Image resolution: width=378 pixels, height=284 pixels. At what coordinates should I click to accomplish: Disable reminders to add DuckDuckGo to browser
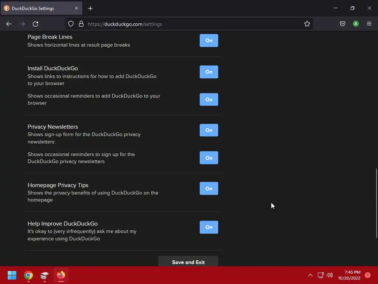pyautogui.click(x=209, y=99)
